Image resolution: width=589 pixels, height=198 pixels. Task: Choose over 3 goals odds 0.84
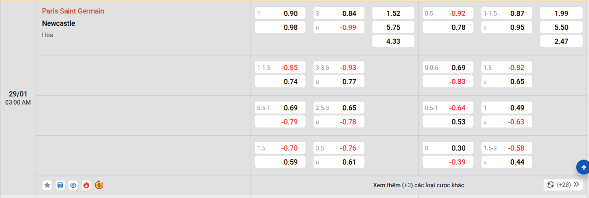coord(339,14)
